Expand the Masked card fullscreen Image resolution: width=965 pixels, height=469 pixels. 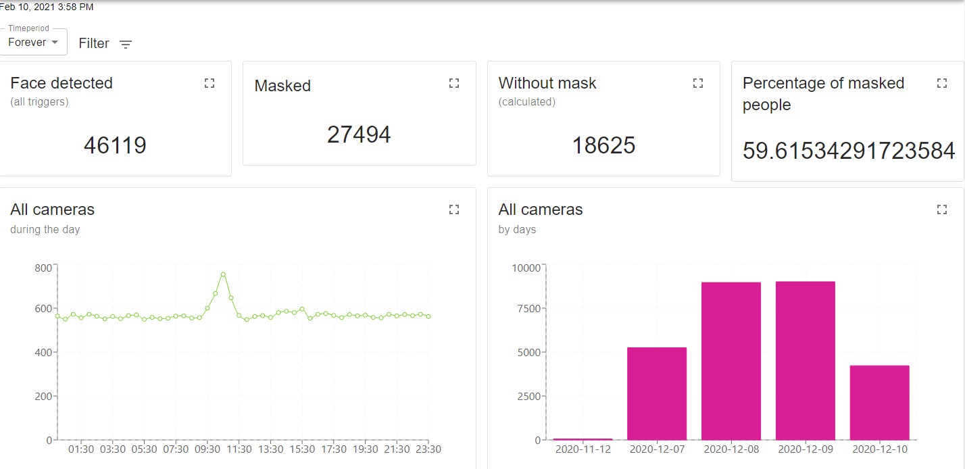(x=454, y=83)
